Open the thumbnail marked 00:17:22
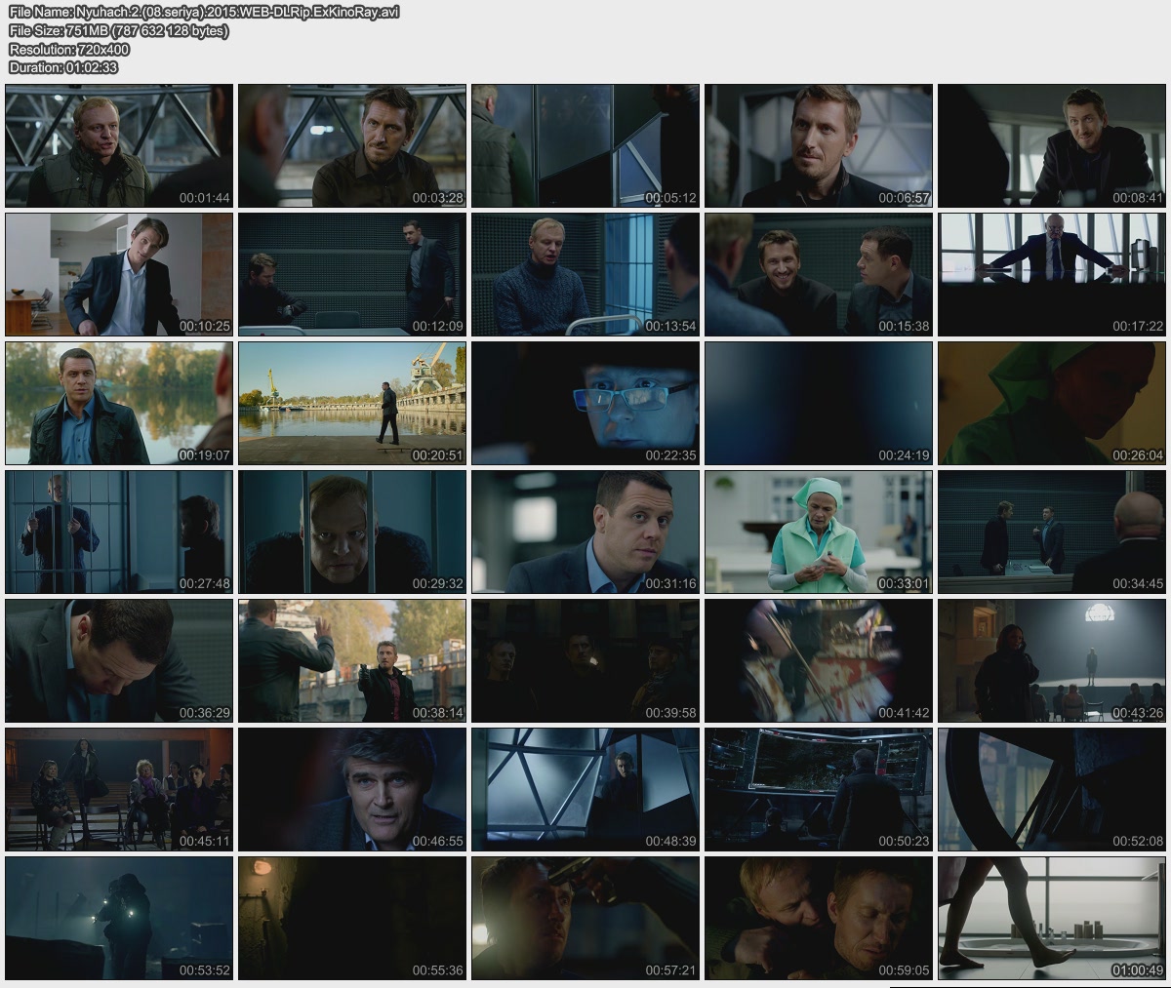The width and height of the screenshot is (1171, 988). click(1052, 275)
